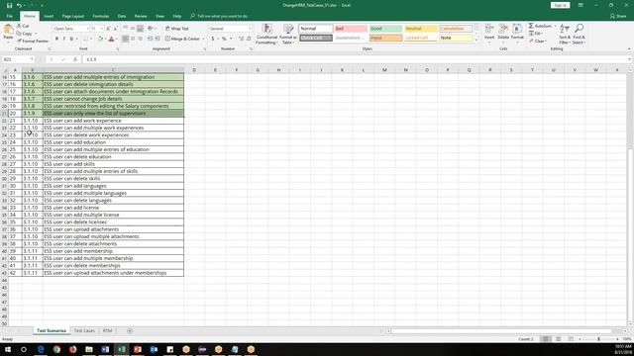This screenshot has height=356, width=634.
Task: Open Find & Select magnifier
Action: 579,34
